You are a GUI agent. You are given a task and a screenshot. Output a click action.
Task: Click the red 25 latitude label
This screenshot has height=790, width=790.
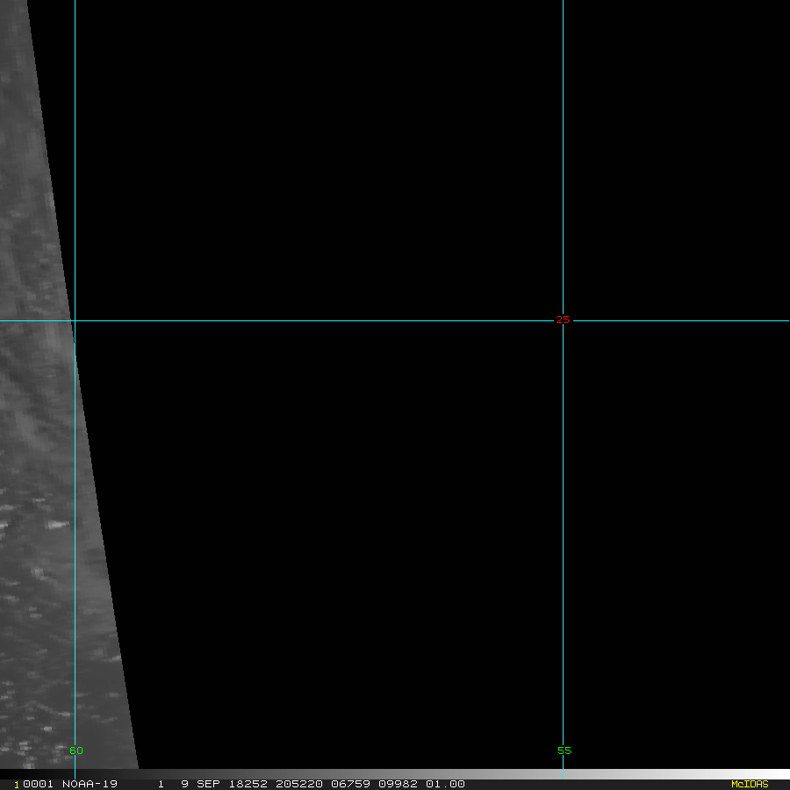pos(563,320)
